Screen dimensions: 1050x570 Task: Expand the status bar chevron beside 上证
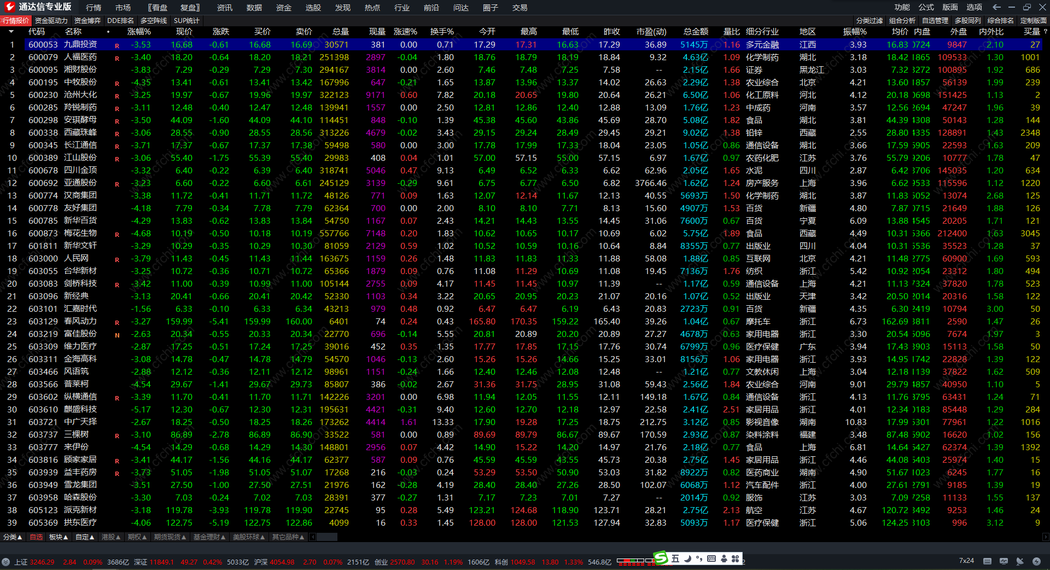click(x=5, y=562)
